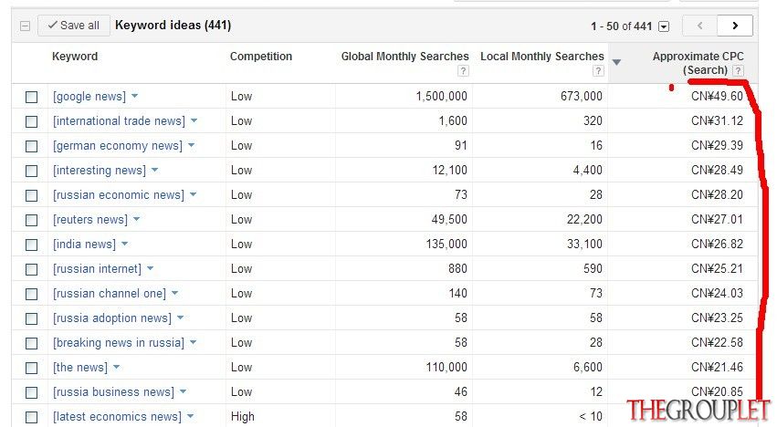Open the dropdown arrow next to [india news]
The width and height of the screenshot is (777, 427).
[x=124, y=245]
